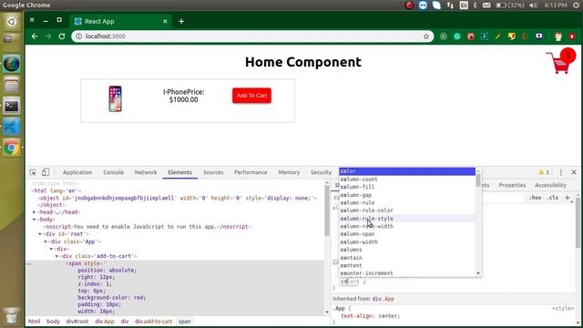Choose 'column-fill' suggestion
The image size is (583, 328).
point(407,187)
